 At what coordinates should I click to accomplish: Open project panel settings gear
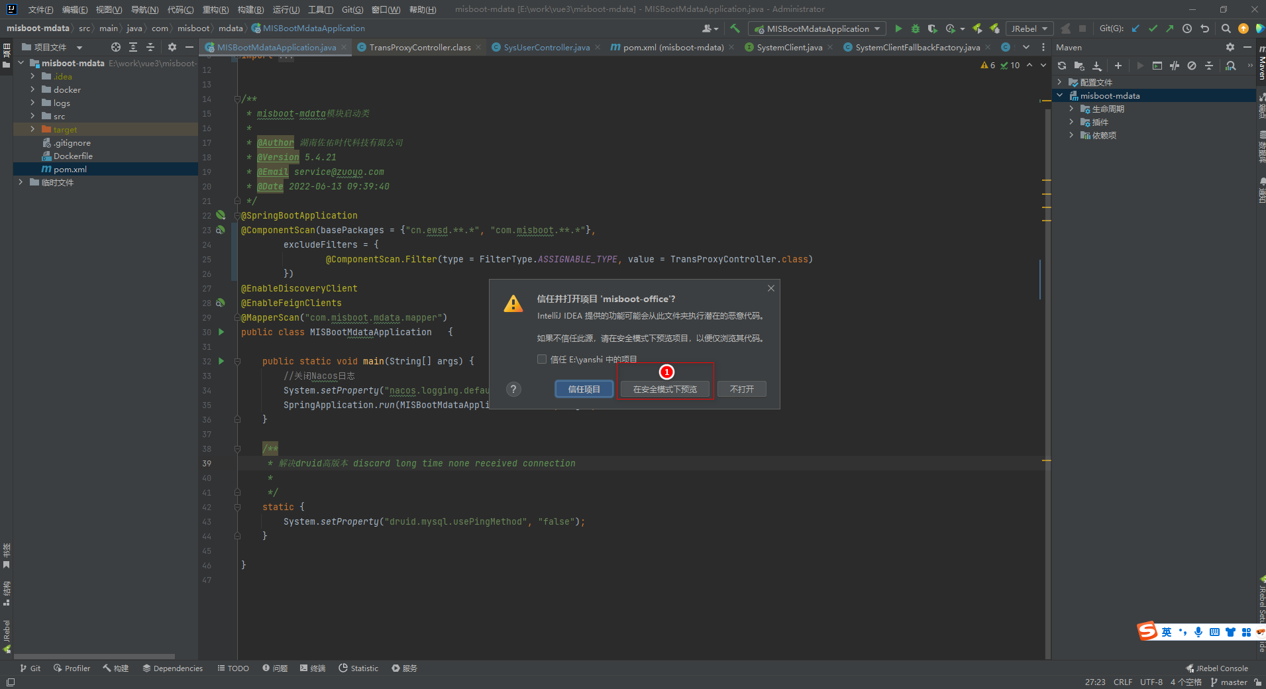coord(172,47)
